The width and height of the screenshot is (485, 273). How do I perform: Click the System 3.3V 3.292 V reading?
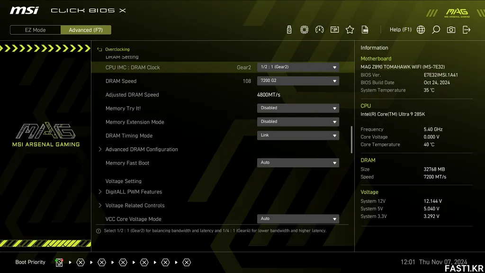tap(431, 216)
